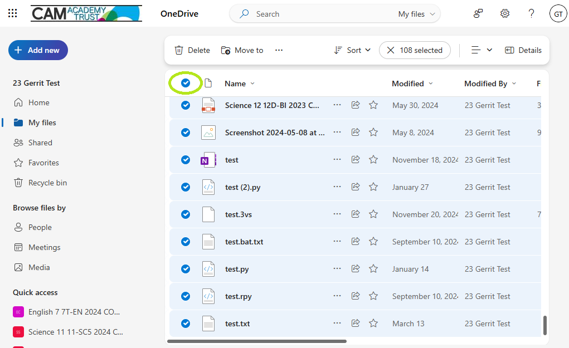Image resolution: width=569 pixels, height=348 pixels.
Task: Browse files by People
Action: coord(33,227)
